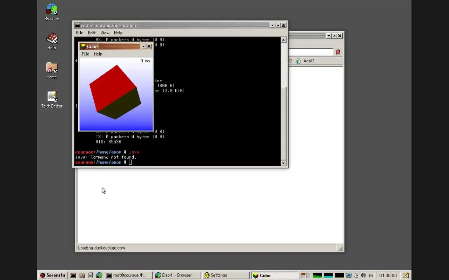Minimize the Browser window behind
The image size is (449, 280).
(329, 36)
